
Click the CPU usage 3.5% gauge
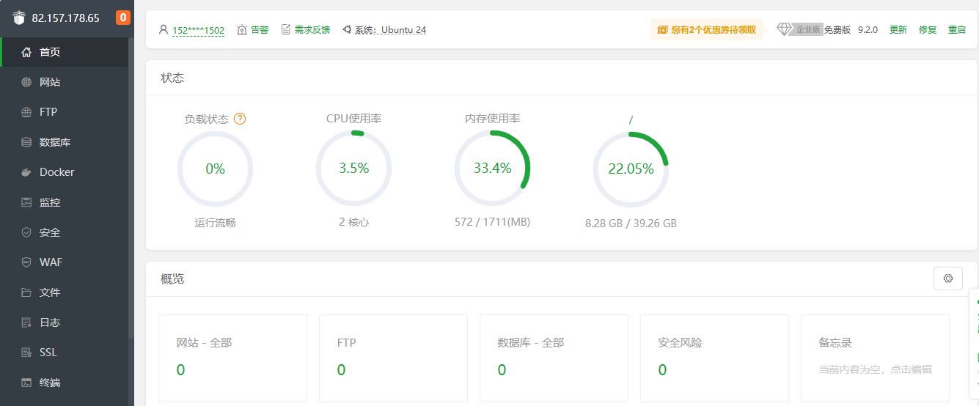353,169
